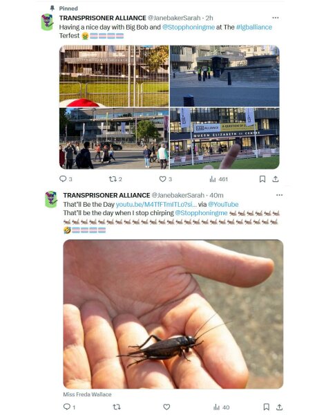Viewport: 326px width, 415px height.
Task: Retweet the cricket photo tweet
Action: [x=117, y=407]
